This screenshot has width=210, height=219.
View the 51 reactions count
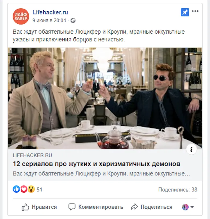(39, 190)
